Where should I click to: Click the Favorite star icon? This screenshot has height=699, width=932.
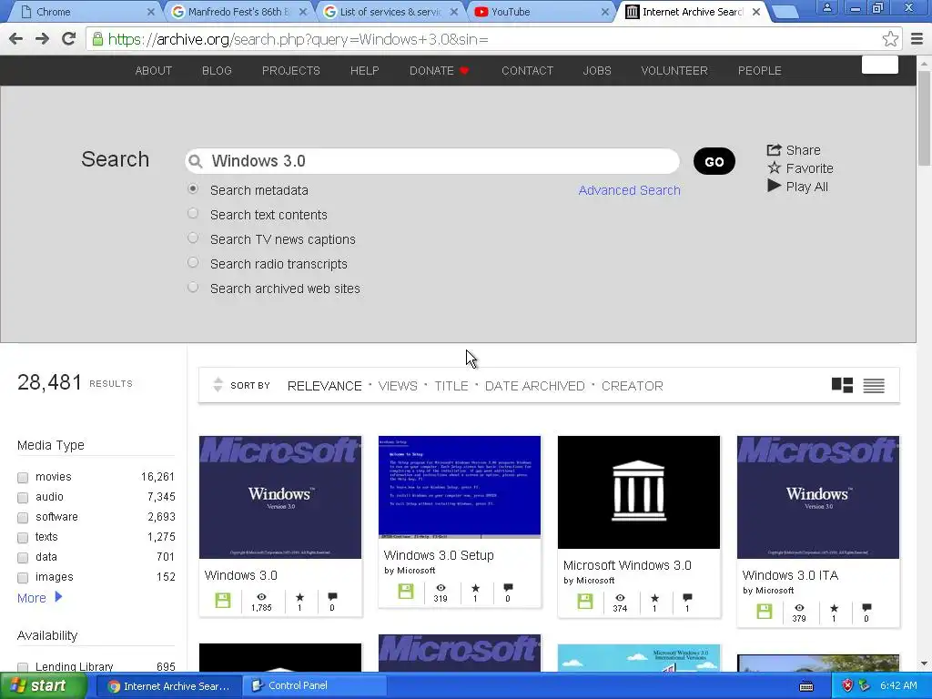[x=774, y=168]
